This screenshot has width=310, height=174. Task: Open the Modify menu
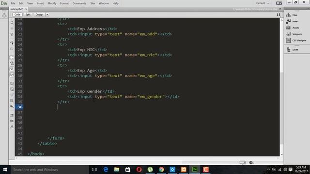coord(52,3)
